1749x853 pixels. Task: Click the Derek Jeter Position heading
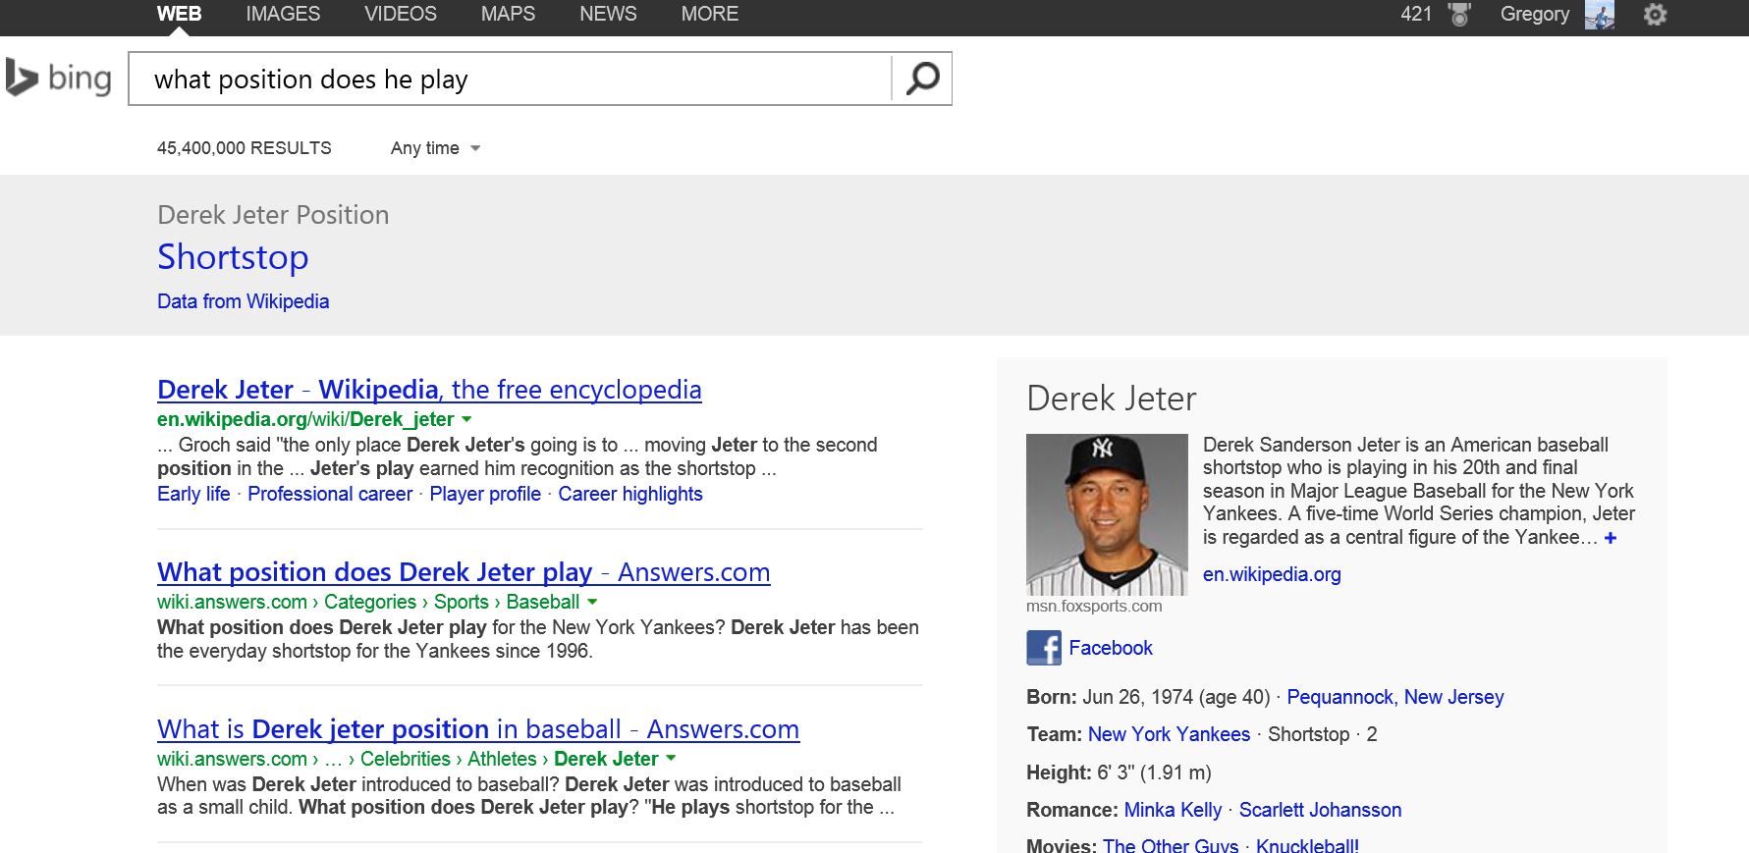pyautogui.click(x=273, y=215)
